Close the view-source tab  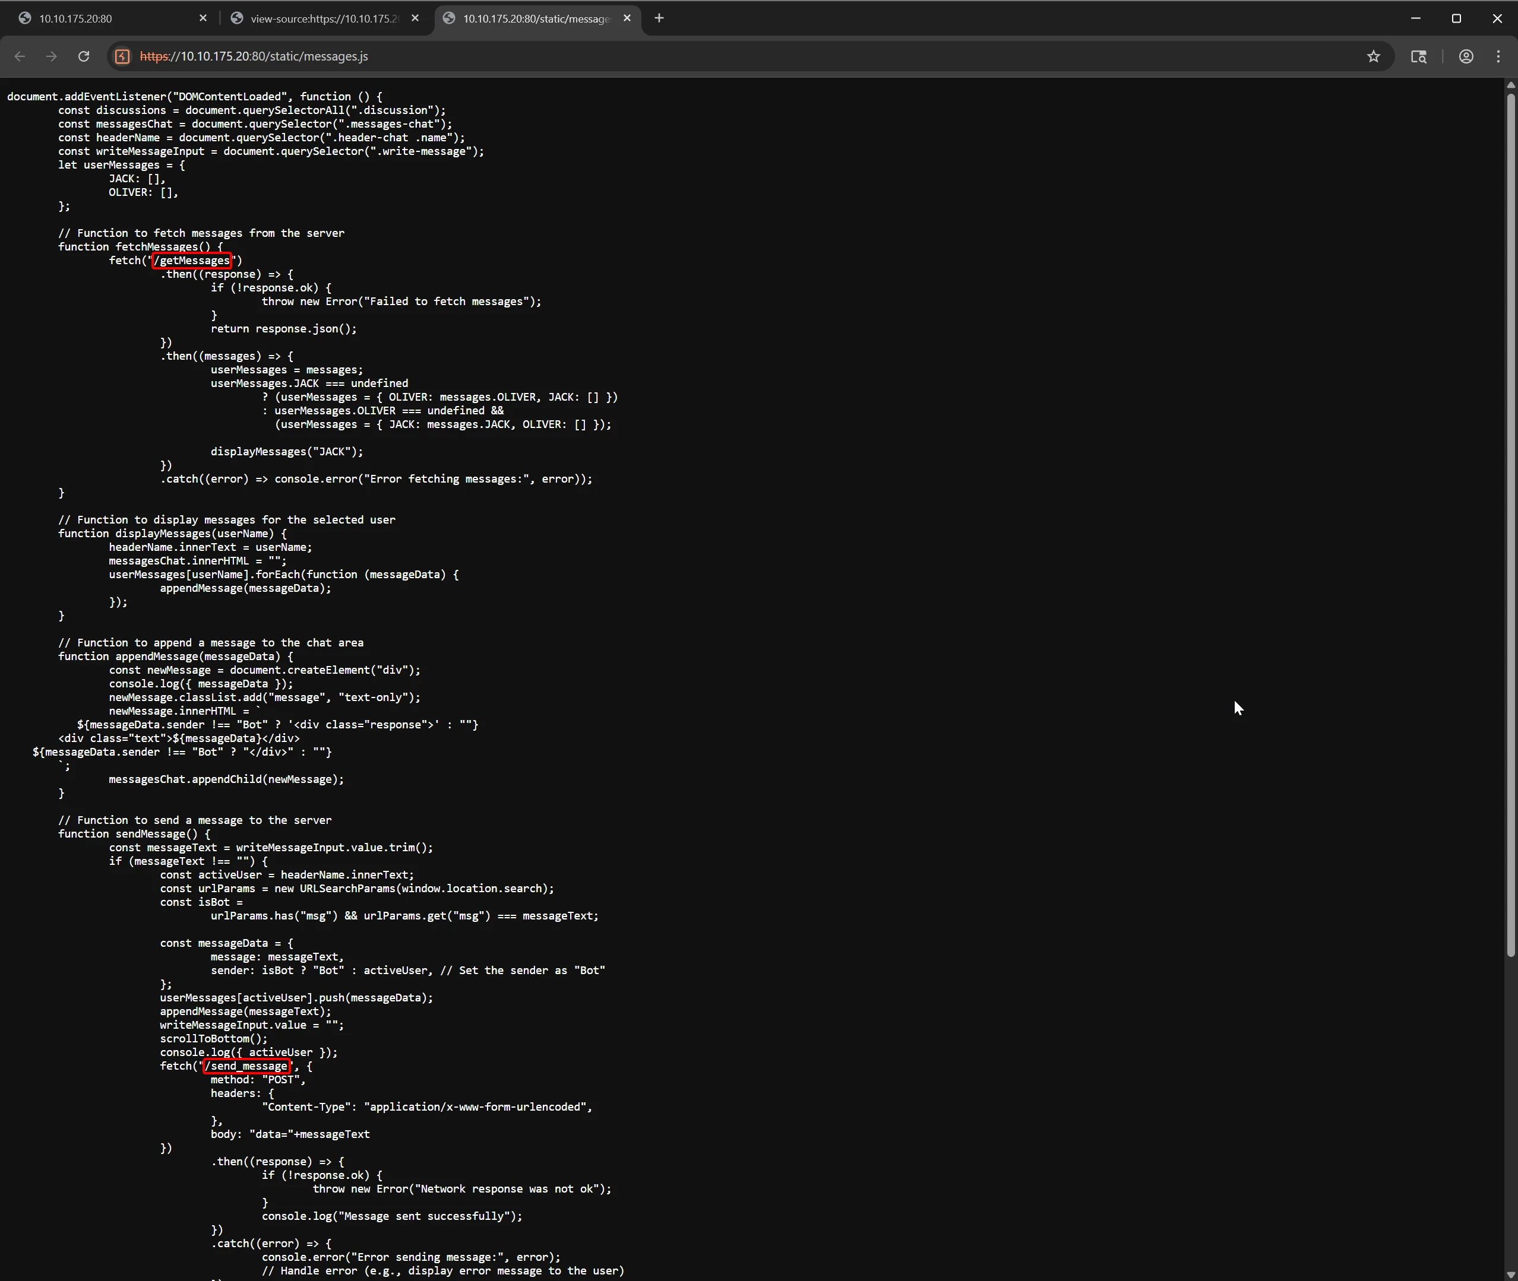coord(415,18)
